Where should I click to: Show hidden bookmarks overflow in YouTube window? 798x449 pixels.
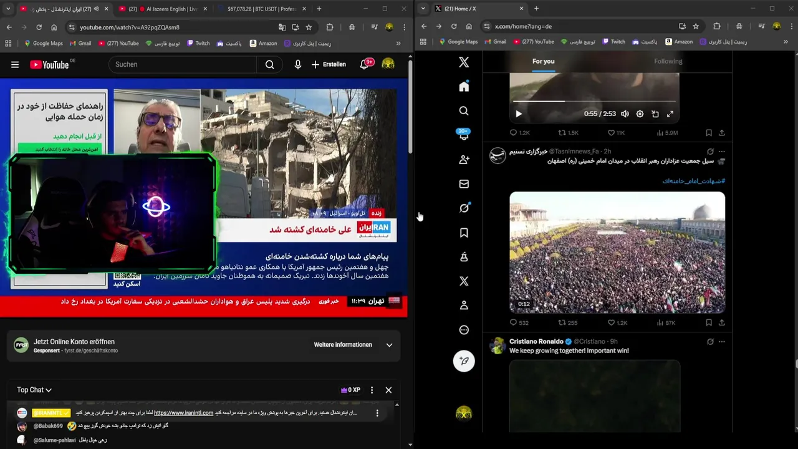click(x=398, y=43)
